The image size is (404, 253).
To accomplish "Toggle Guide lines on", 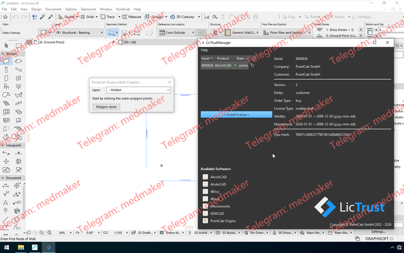I will pyautogui.click(x=66, y=17).
